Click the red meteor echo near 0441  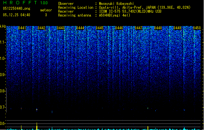tap(21, 108)
